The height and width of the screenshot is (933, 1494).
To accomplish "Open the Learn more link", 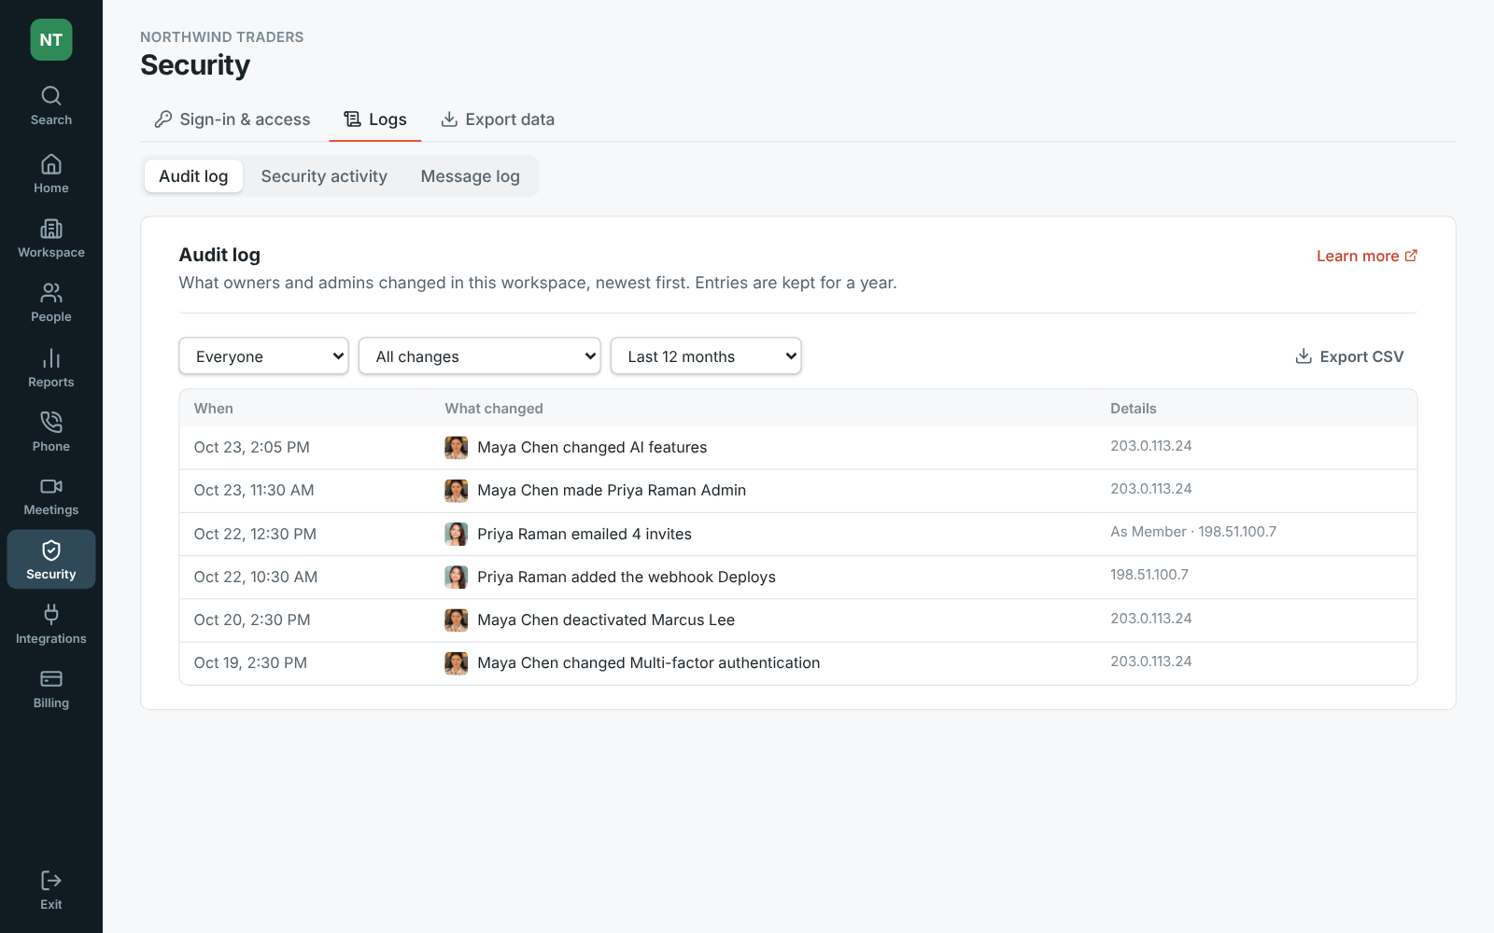I will pos(1367,256).
